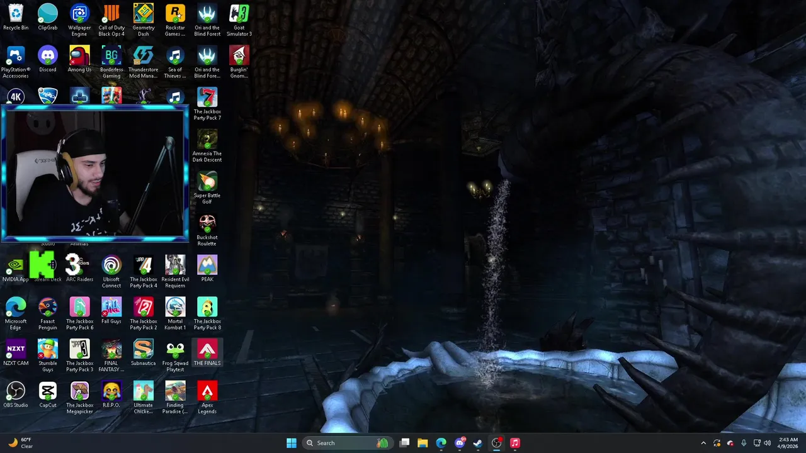Select the CapCut desktop icon
806x453 pixels.
(x=48, y=395)
